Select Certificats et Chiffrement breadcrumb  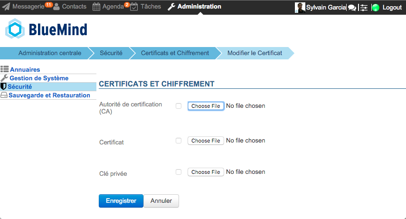pyautogui.click(x=175, y=53)
